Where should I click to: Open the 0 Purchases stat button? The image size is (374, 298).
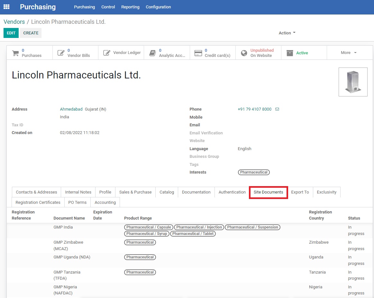[30, 53]
